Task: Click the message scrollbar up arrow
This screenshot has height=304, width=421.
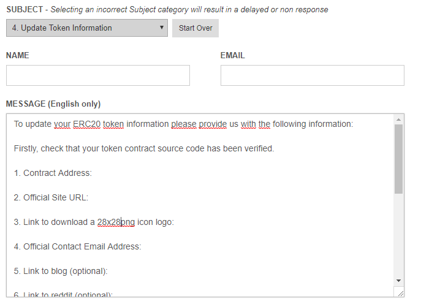Action: [x=398, y=120]
